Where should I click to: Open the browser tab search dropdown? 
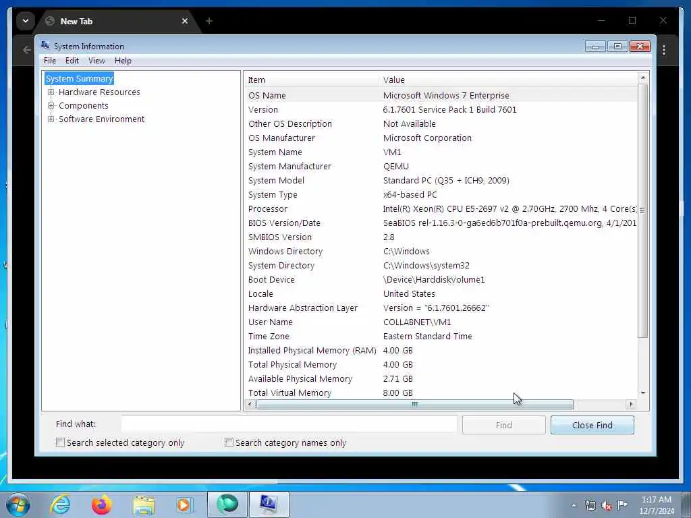26,21
